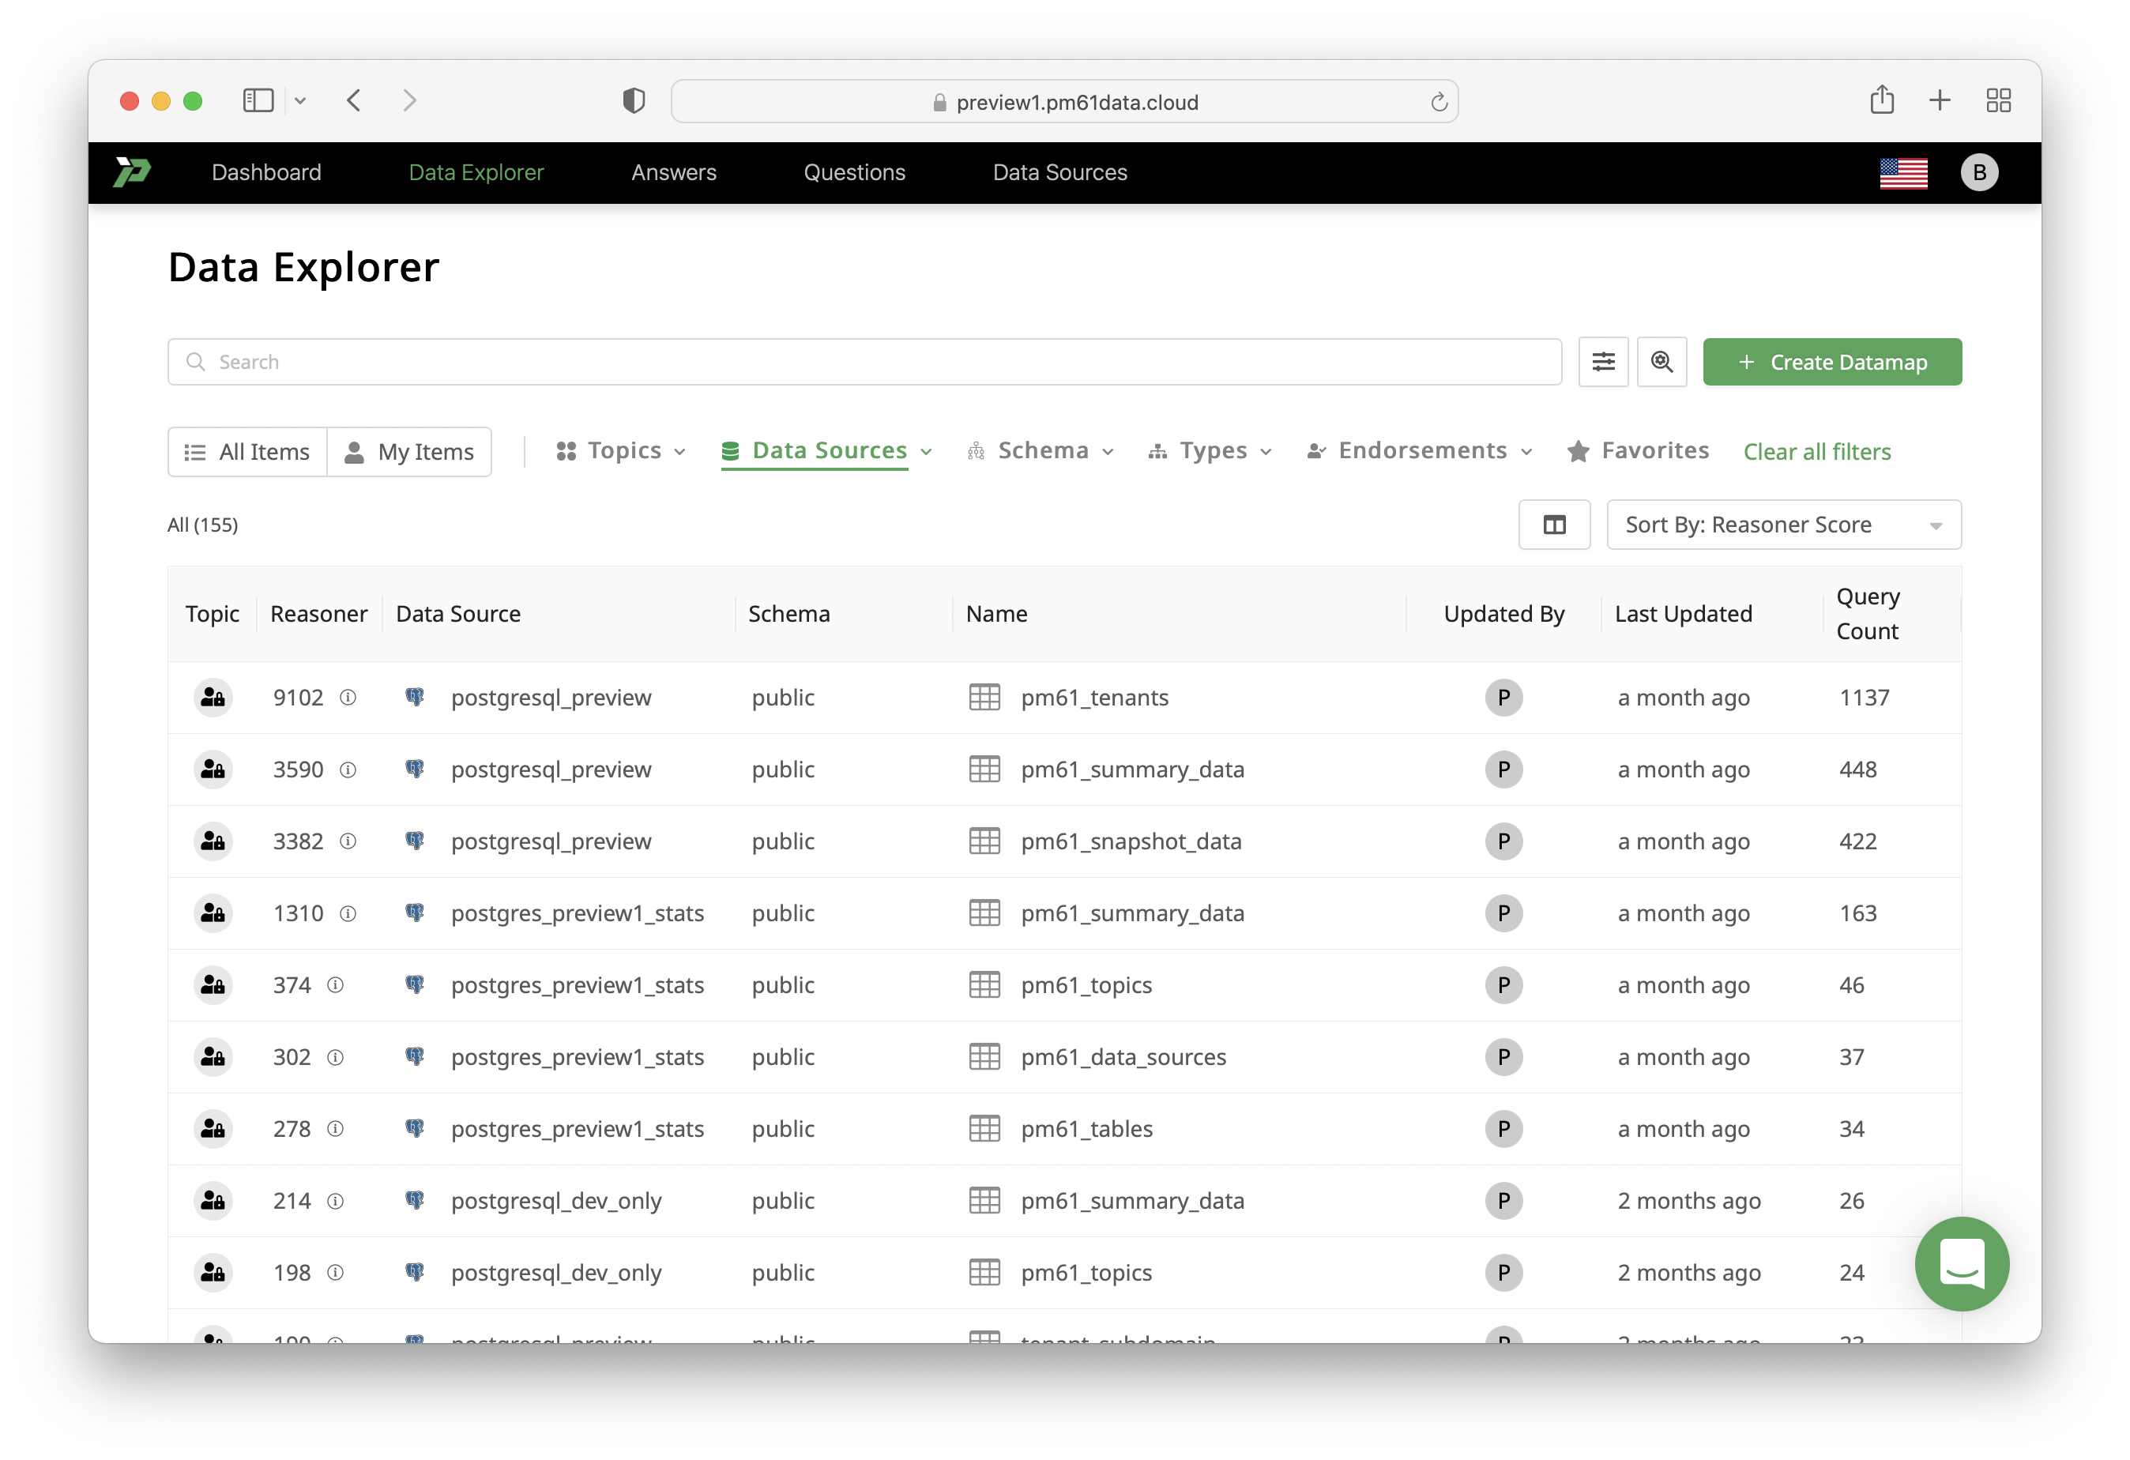2130x1460 pixels.
Task: Expand the Endorsements filter dropdown
Action: pos(1419,451)
